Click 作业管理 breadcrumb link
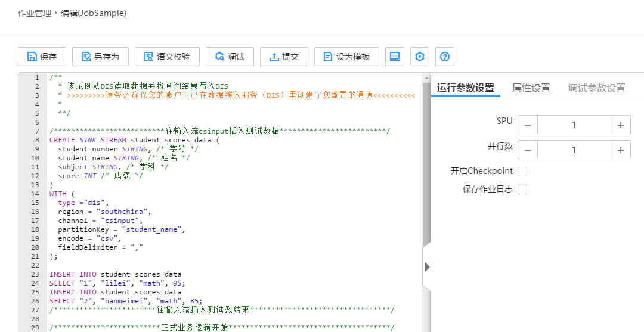This screenshot has height=332, width=644. point(35,13)
